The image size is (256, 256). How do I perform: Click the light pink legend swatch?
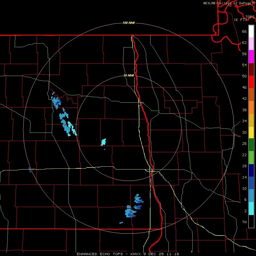(251, 44)
